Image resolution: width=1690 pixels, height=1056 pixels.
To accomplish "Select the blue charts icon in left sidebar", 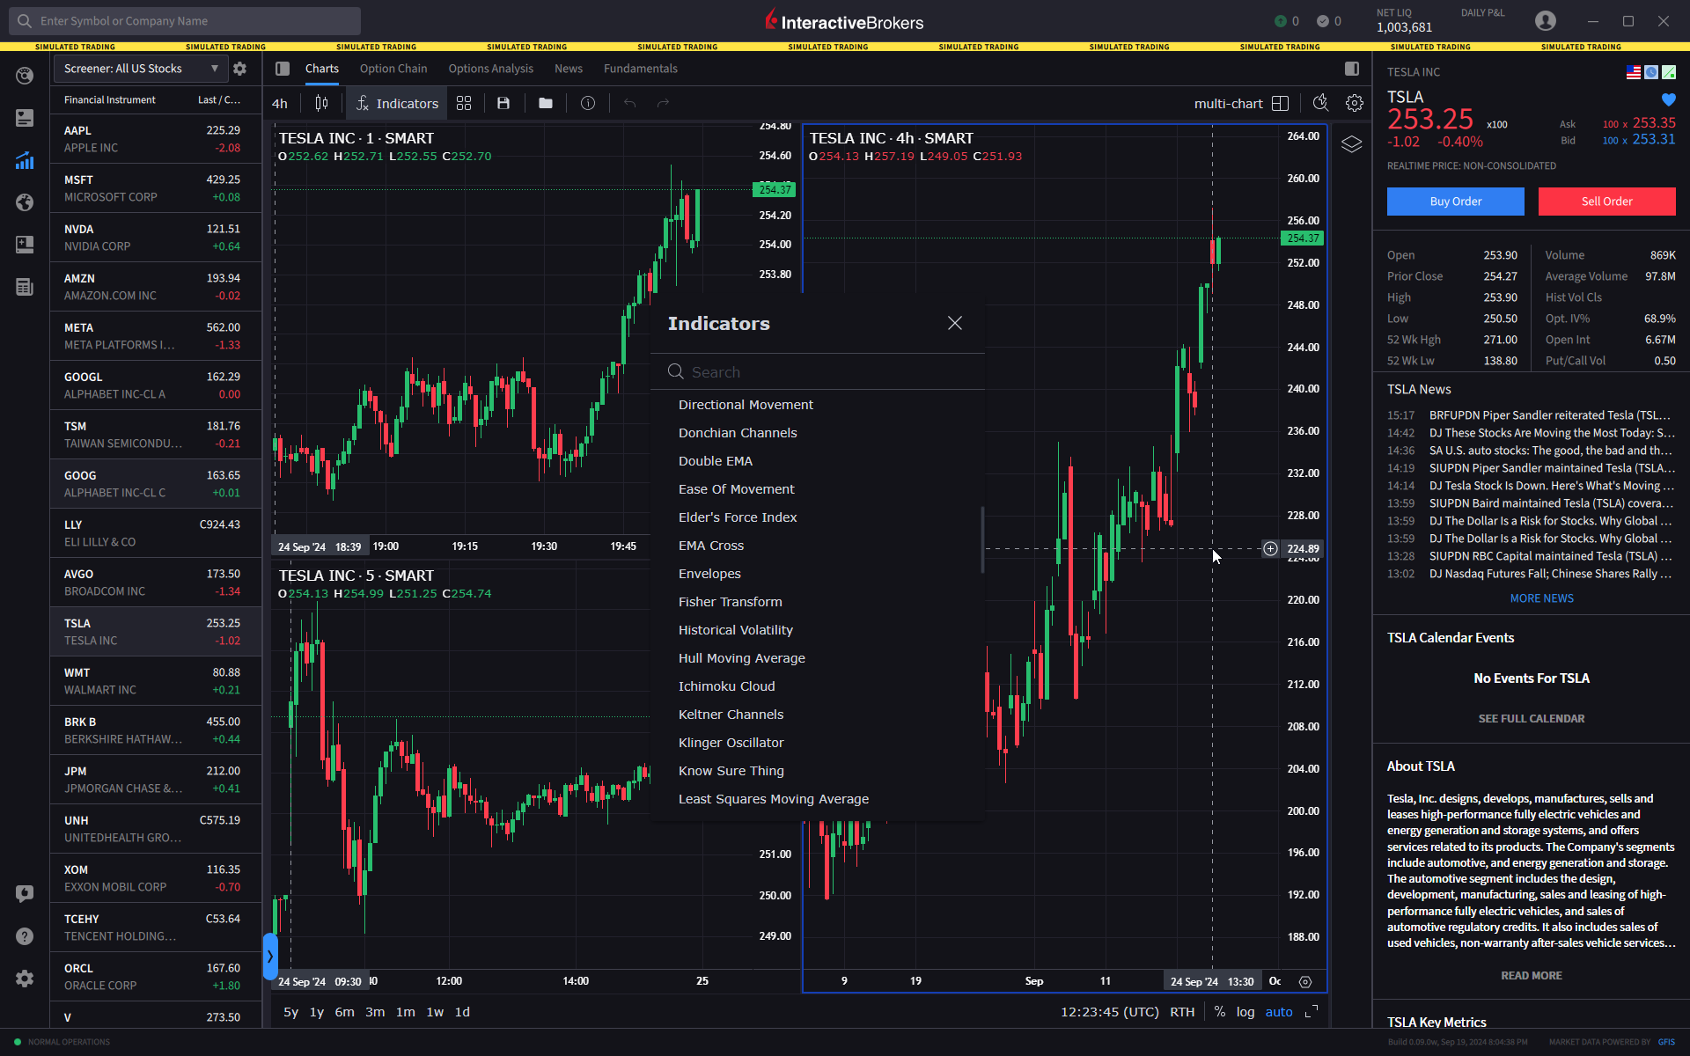I will [x=24, y=160].
